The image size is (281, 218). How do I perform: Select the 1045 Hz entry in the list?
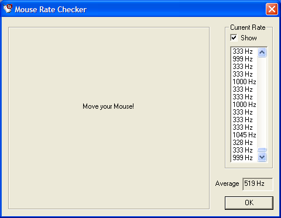point(244,135)
